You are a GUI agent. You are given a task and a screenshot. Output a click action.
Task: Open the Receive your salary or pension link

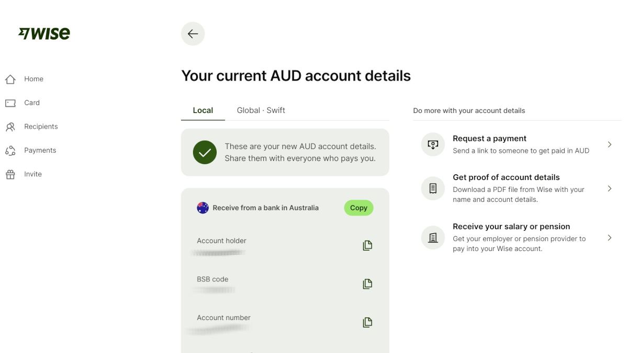(x=511, y=226)
